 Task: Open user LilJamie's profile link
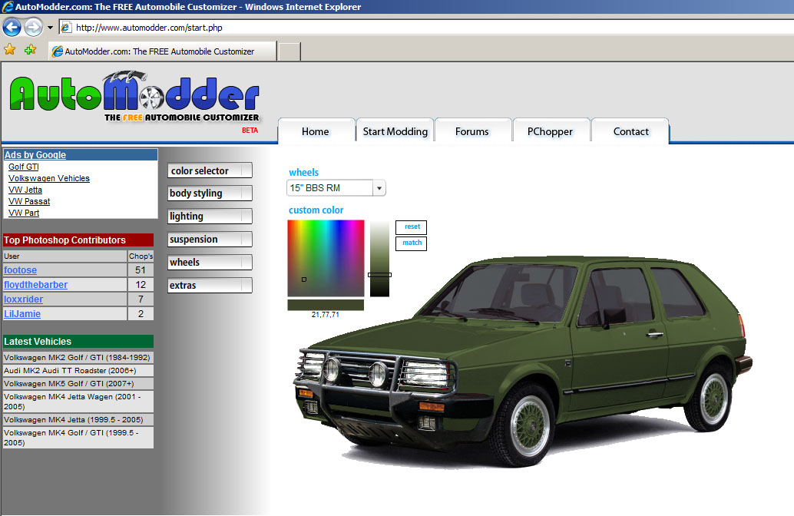pos(22,314)
